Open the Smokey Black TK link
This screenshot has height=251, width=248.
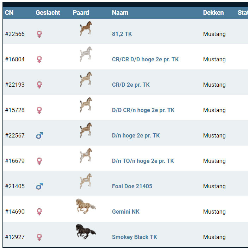[135, 237]
